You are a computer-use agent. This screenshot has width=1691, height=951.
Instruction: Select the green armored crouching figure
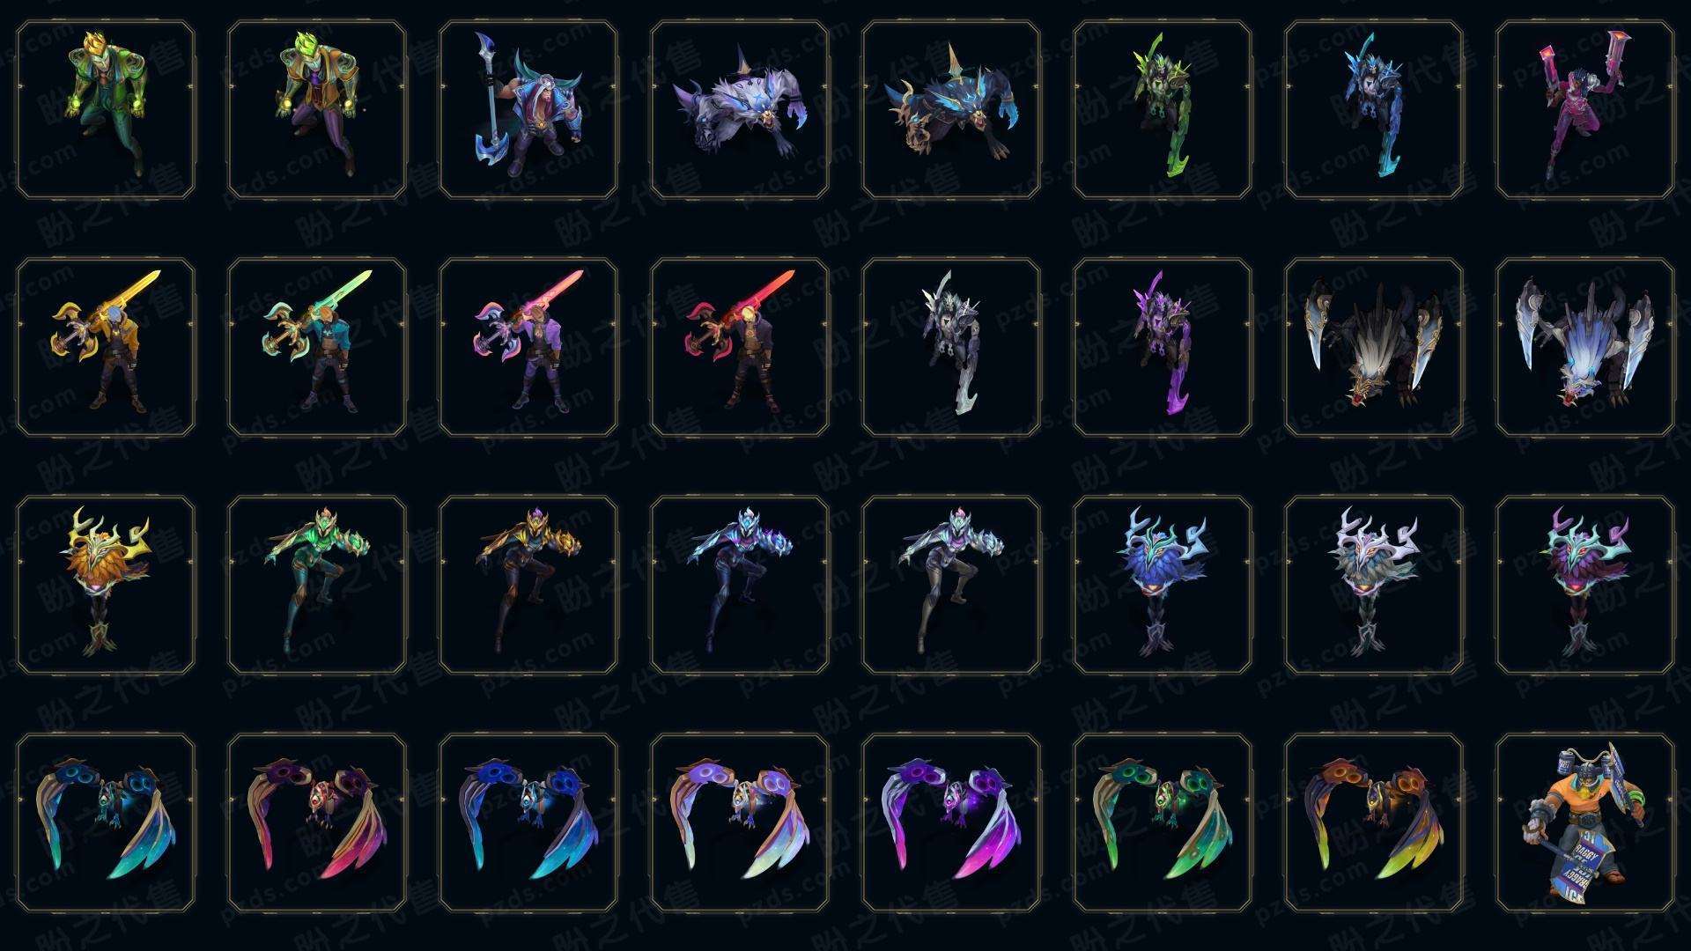(x=317, y=585)
